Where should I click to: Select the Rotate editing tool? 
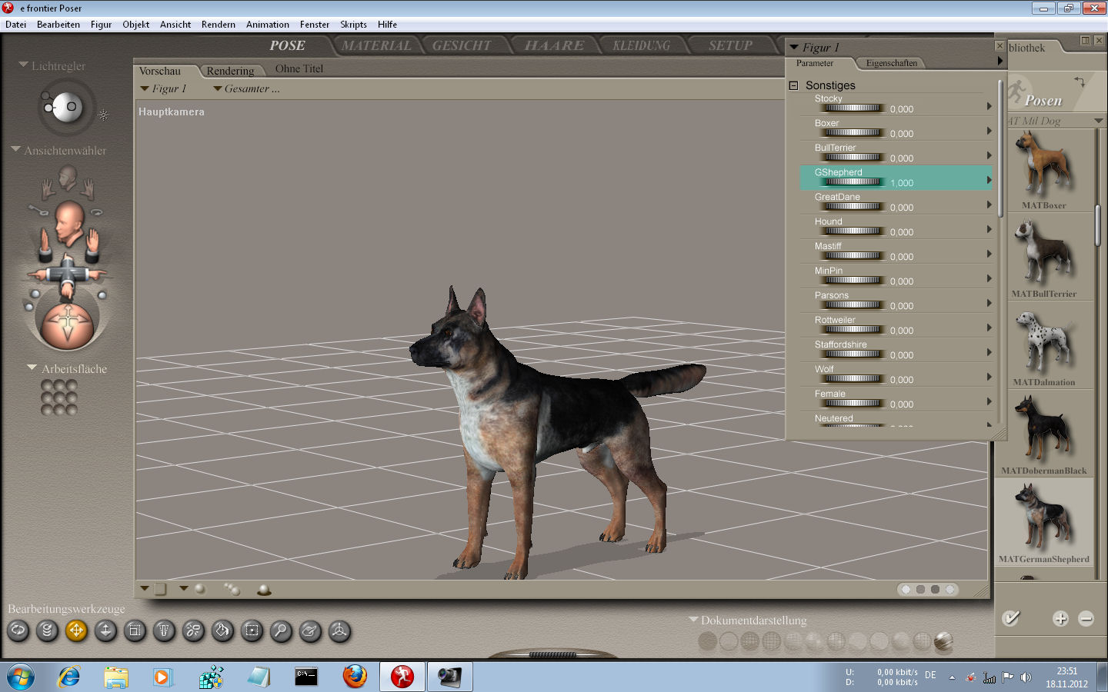pyautogui.click(x=18, y=631)
